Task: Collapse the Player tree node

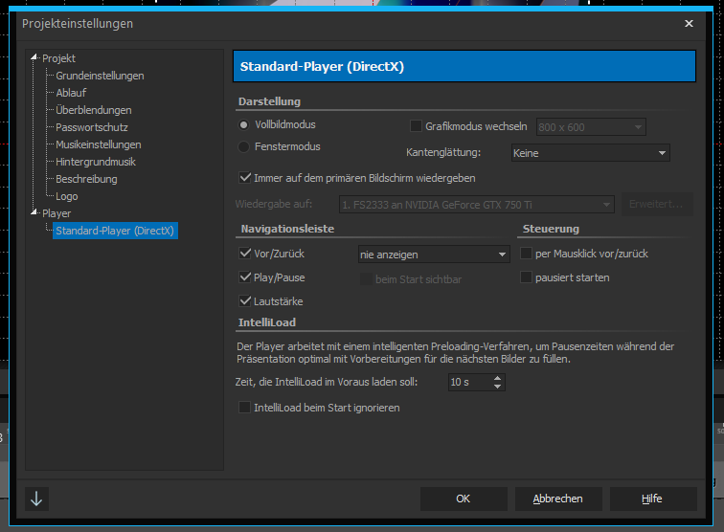Action: 34,213
